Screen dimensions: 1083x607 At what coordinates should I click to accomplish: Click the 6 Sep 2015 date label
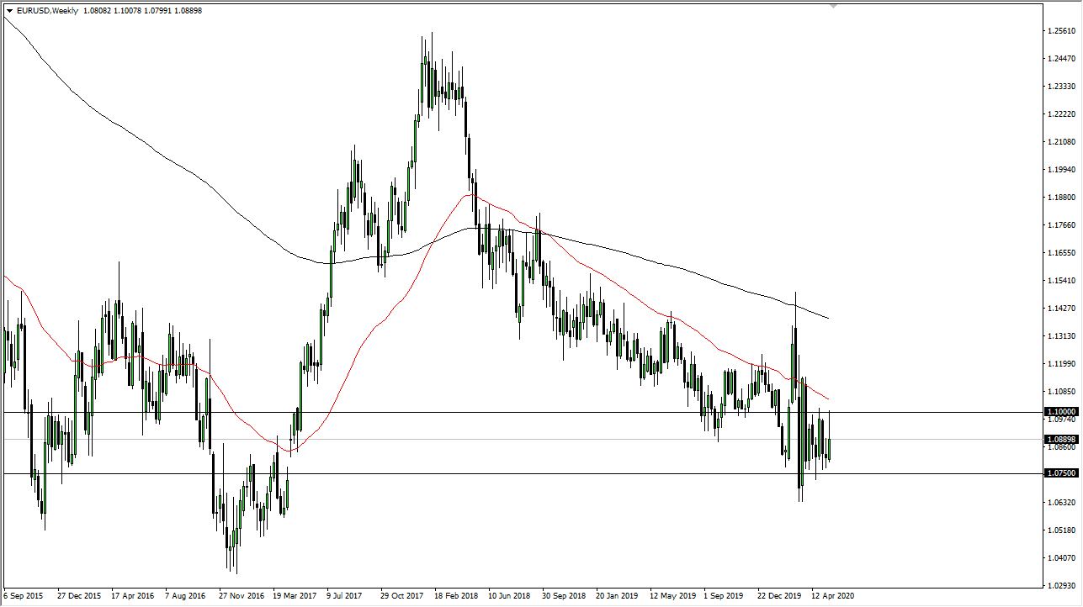coord(23,595)
